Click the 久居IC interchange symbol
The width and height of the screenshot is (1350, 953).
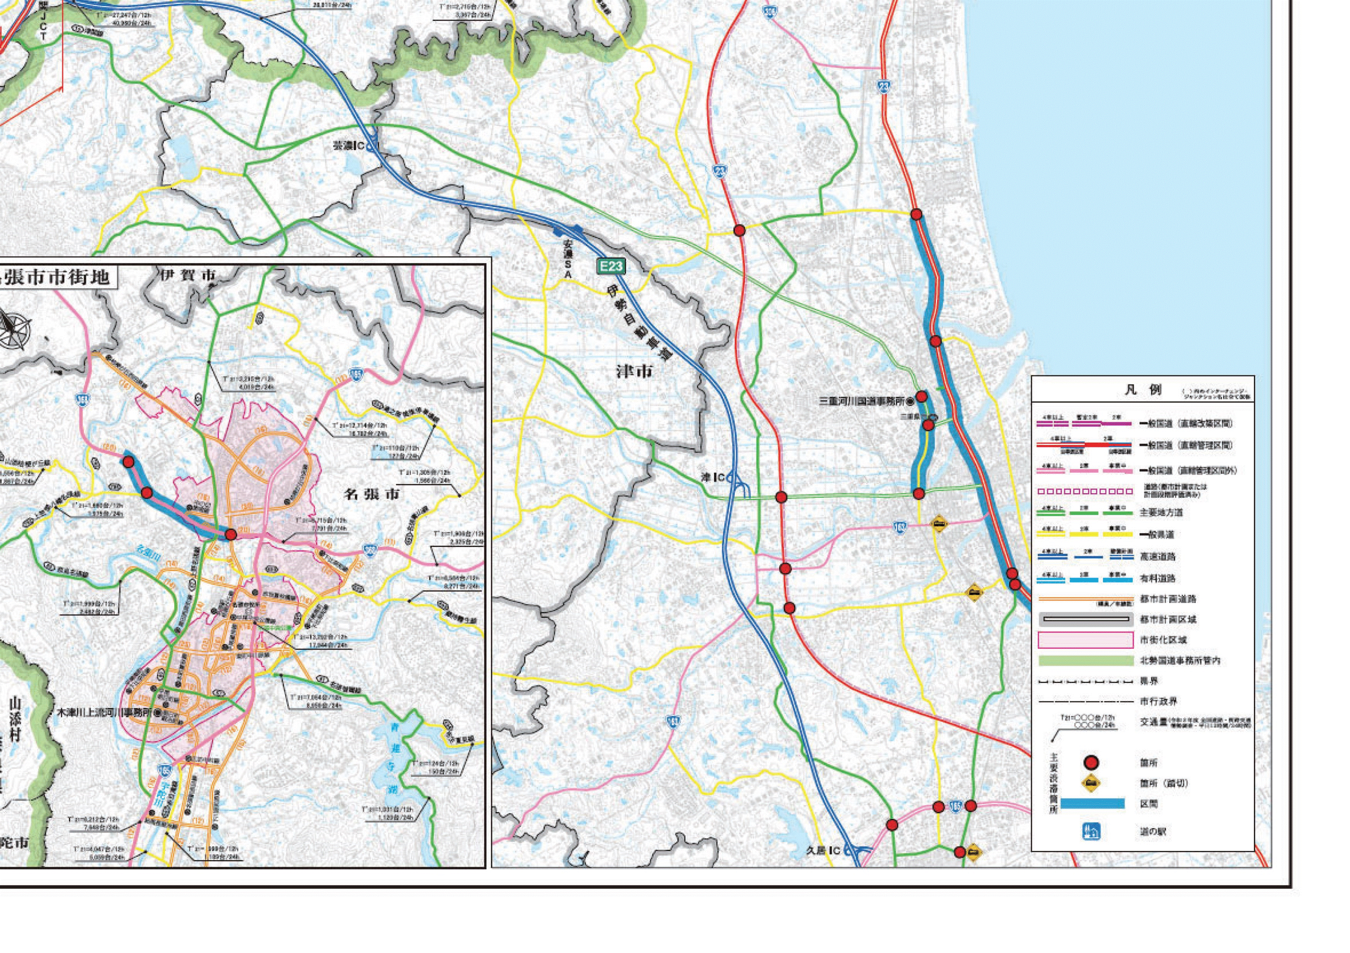(x=857, y=850)
